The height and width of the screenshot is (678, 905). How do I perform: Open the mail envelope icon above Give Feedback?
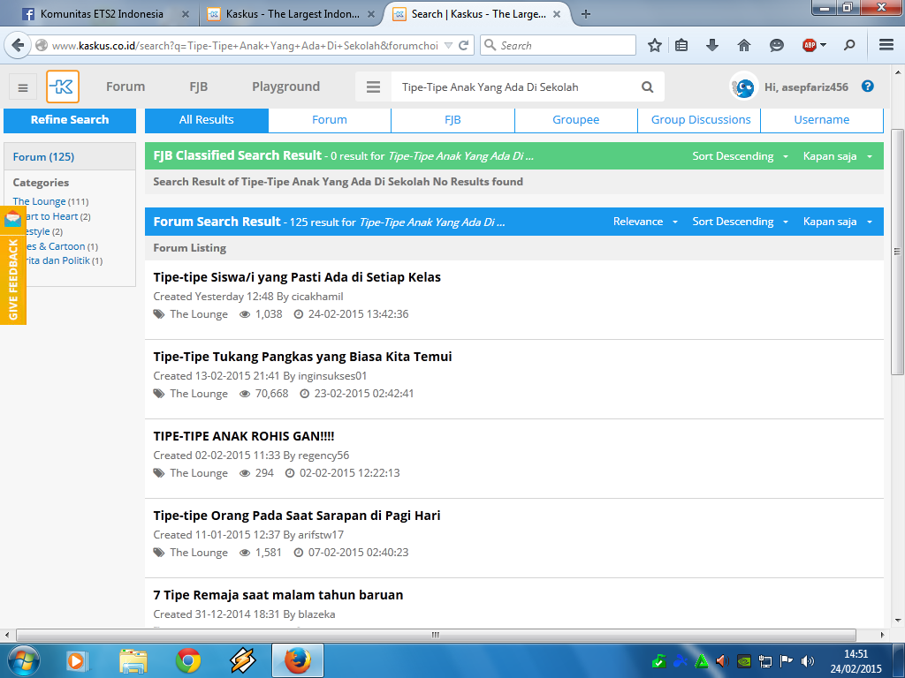click(12, 219)
